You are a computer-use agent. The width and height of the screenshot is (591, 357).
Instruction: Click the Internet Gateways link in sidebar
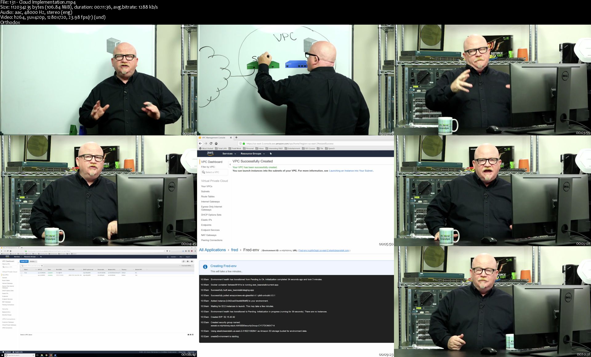coord(210,202)
